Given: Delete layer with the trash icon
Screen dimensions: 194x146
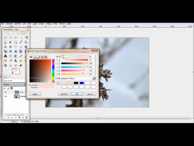Looking at the screenshot, I should (26, 117).
